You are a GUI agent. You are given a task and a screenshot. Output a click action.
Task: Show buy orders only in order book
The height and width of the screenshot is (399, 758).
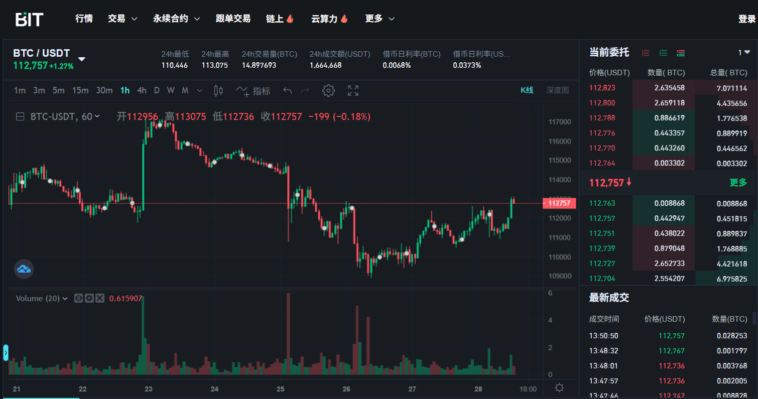click(663, 53)
